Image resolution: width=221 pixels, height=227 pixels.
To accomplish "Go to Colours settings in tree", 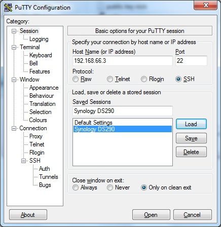I will pos(38,120).
